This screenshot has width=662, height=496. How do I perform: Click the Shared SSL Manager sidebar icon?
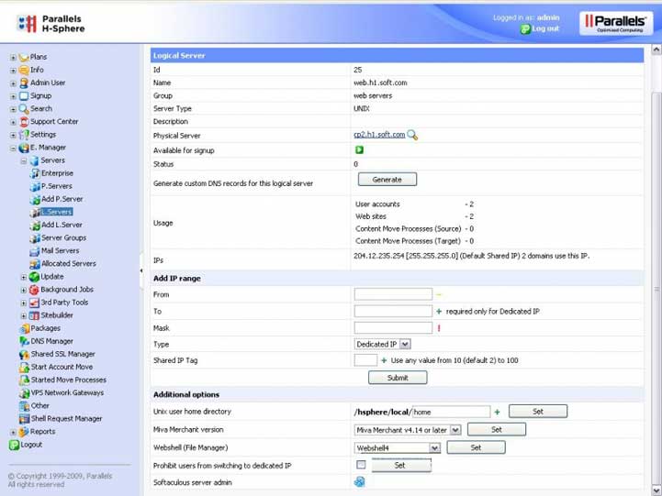tap(24, 354)
